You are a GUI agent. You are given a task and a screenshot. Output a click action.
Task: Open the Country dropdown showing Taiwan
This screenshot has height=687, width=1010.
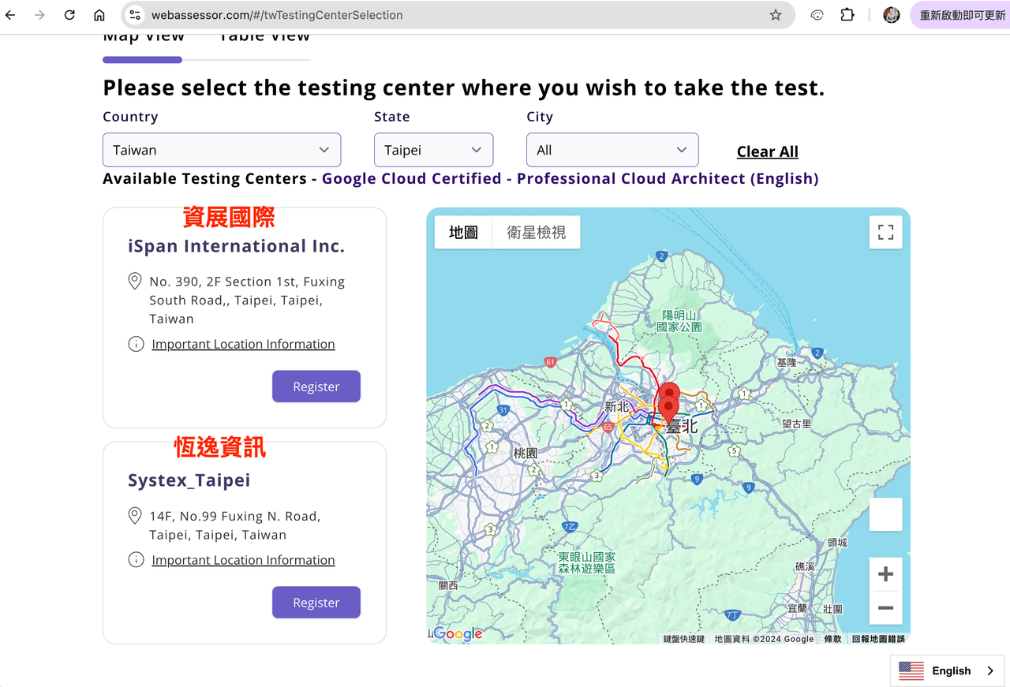pyautogui.click(x=222, y=150)
